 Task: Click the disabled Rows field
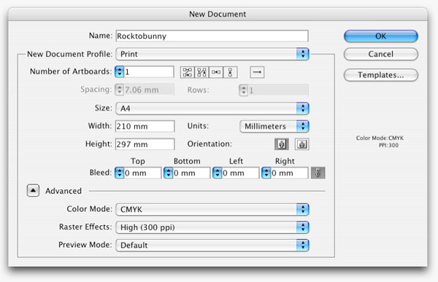pos(278,90)
